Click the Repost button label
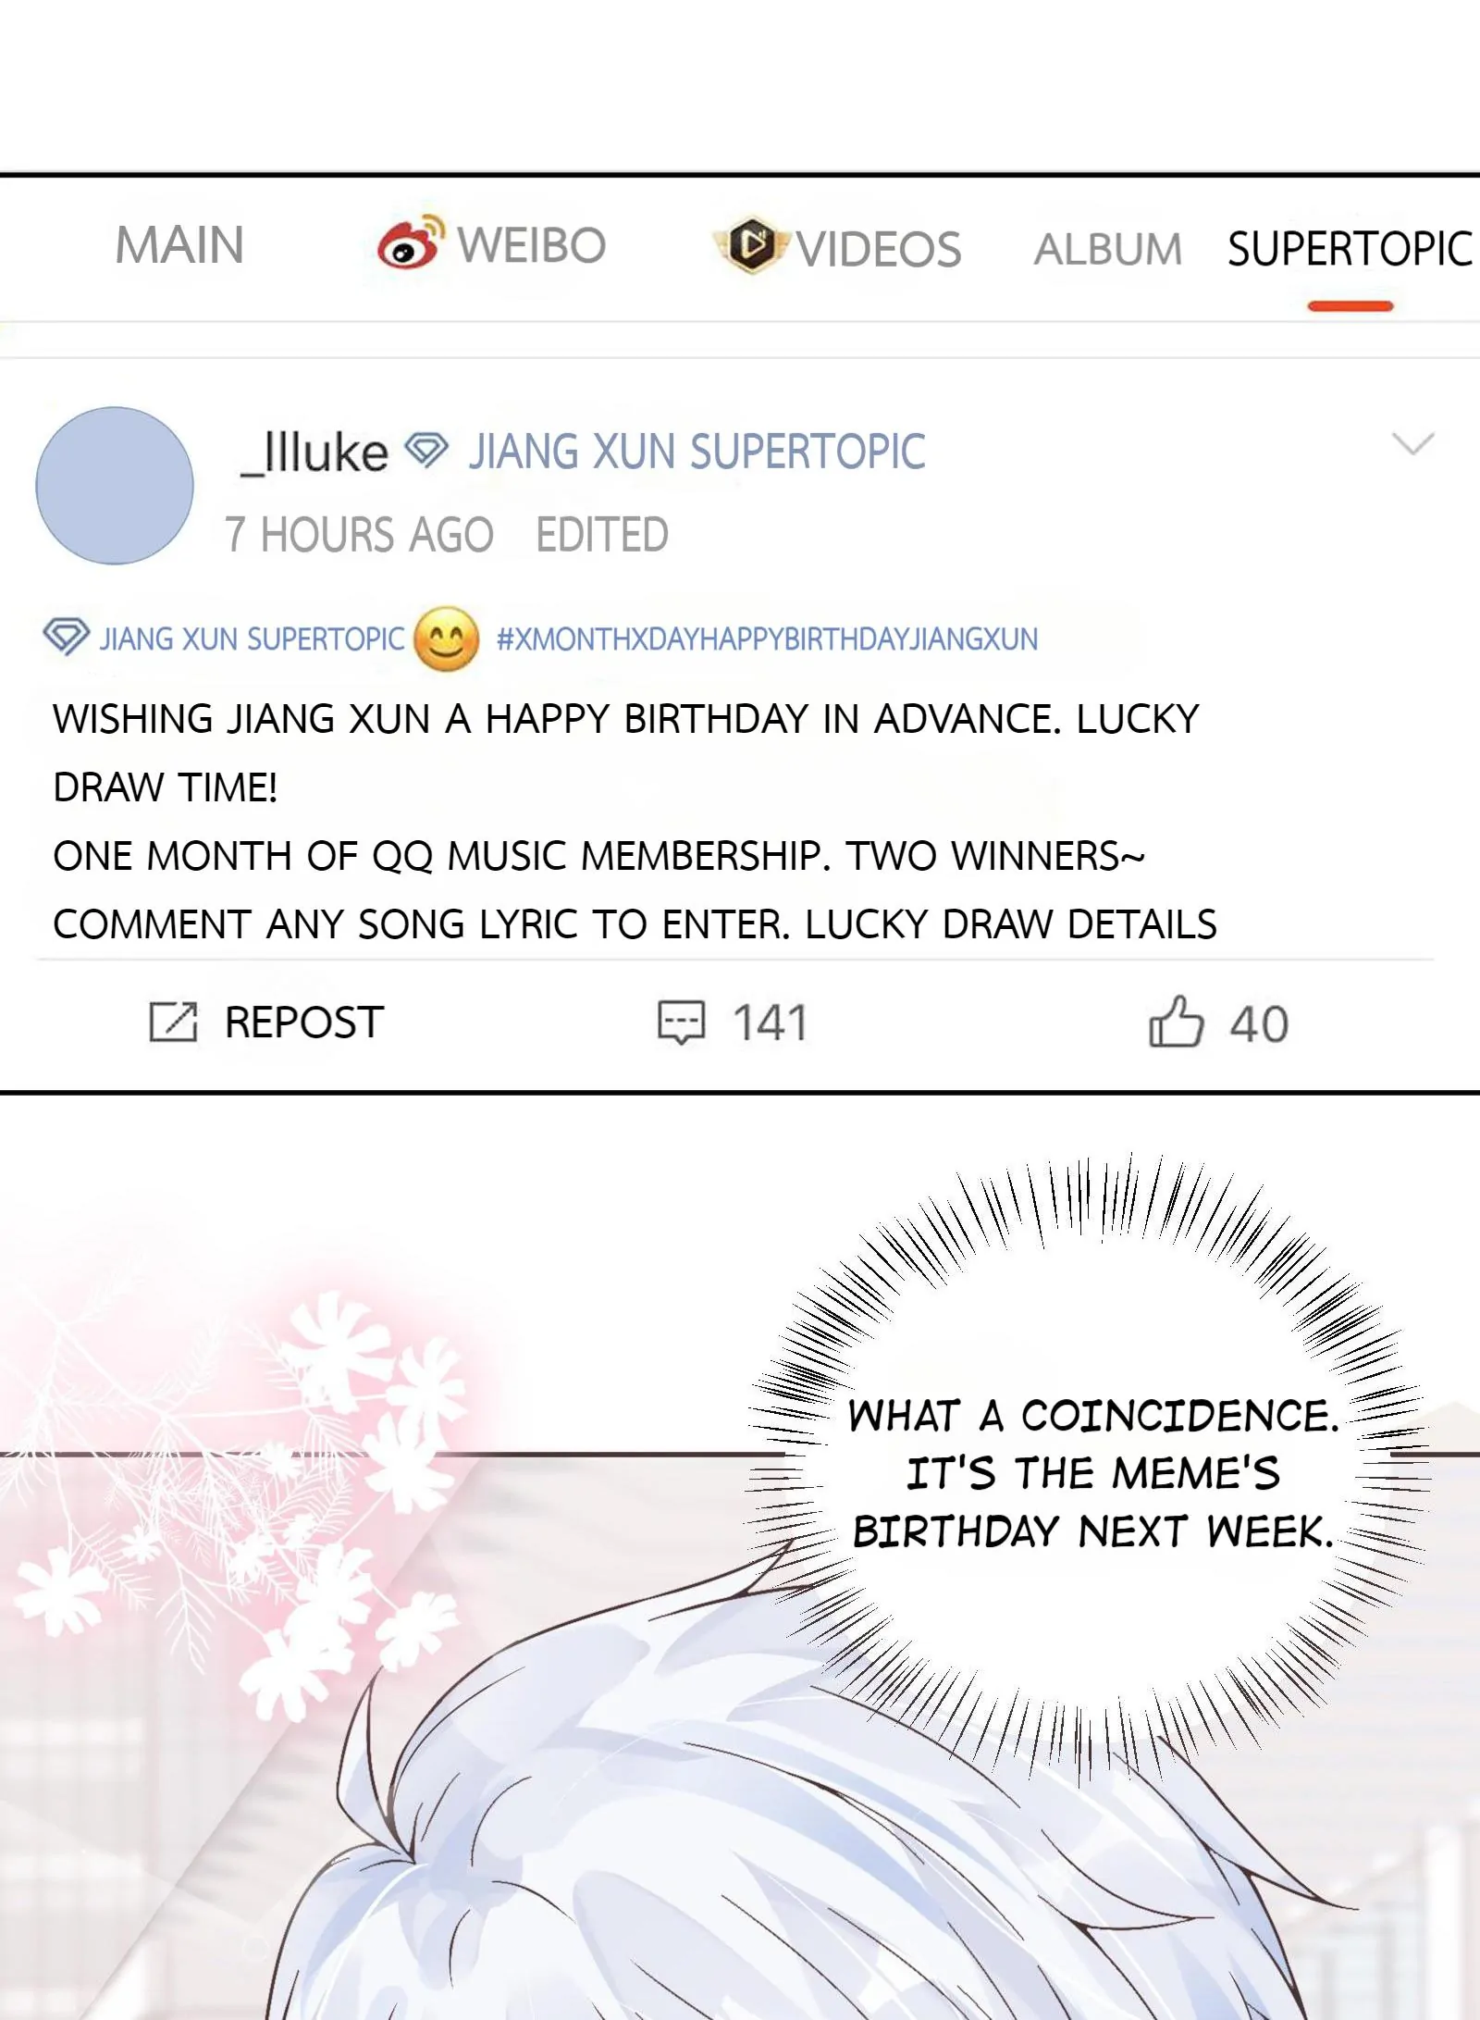Screen dimensions: 1480x2020 [303, 1022]
